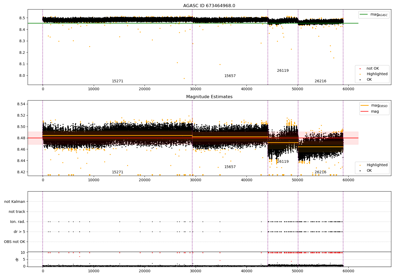The width and height of the screenshot is (395, 277).
Task: Click obsid label 15271 in Magnitude Estimates plot
Action: pyautogui.click(x=117, y=172)
